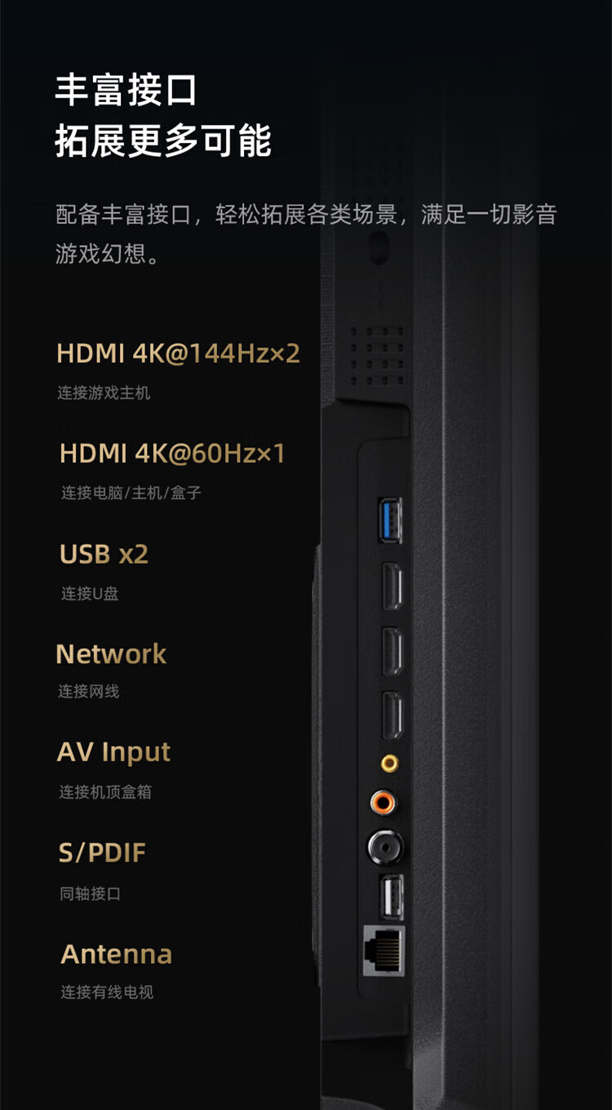Select the HDMI 4K@60Hz×1 label

[173, 453]
